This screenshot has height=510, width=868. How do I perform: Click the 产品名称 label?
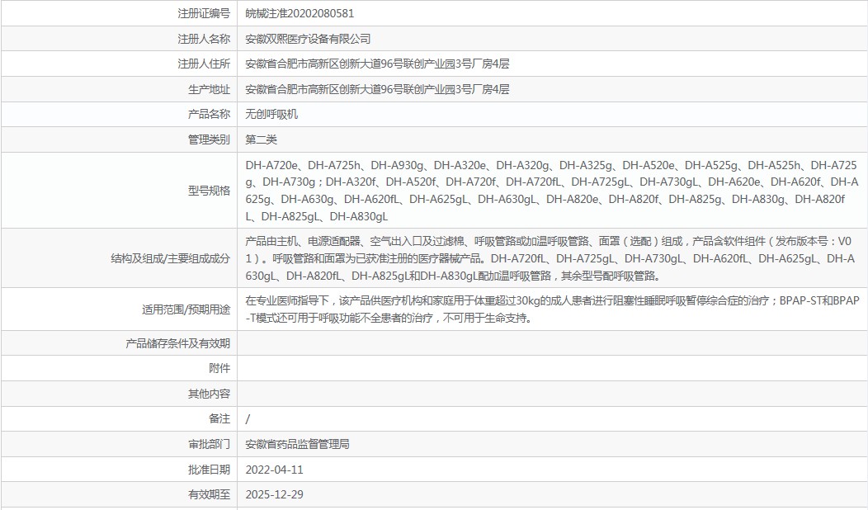click(x=209, y=114)
